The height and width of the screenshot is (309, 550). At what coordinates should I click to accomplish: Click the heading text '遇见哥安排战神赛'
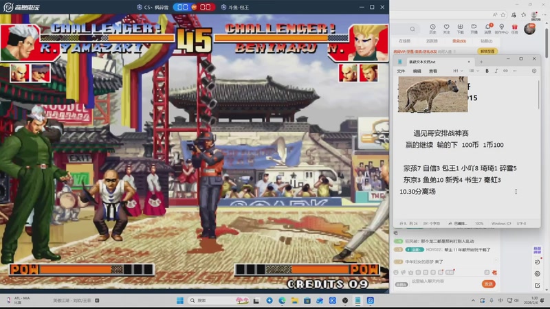tap(441, 133)
